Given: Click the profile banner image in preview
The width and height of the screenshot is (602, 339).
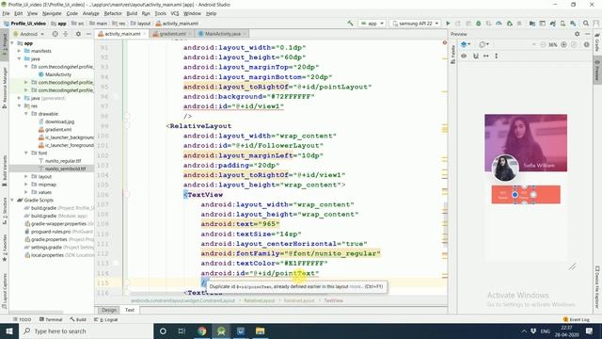Looking at the screenshot, I should (x=526, y=142).
